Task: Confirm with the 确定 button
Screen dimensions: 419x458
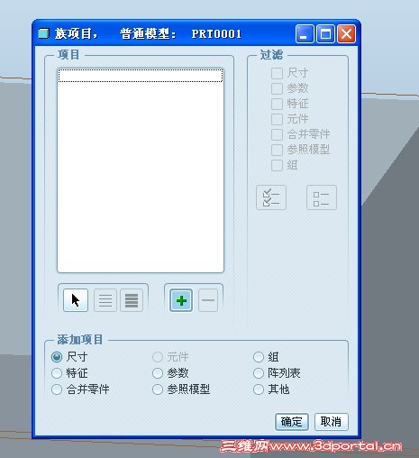Action: tap(292, 422)
